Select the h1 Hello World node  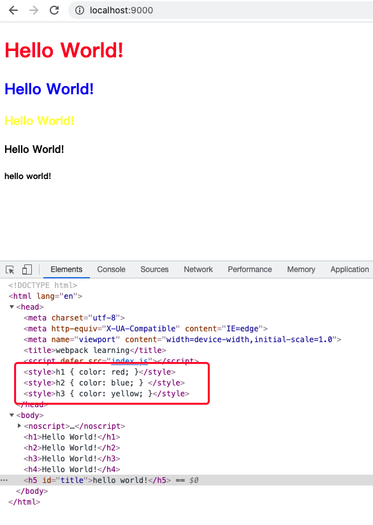[x=71, y=437]
